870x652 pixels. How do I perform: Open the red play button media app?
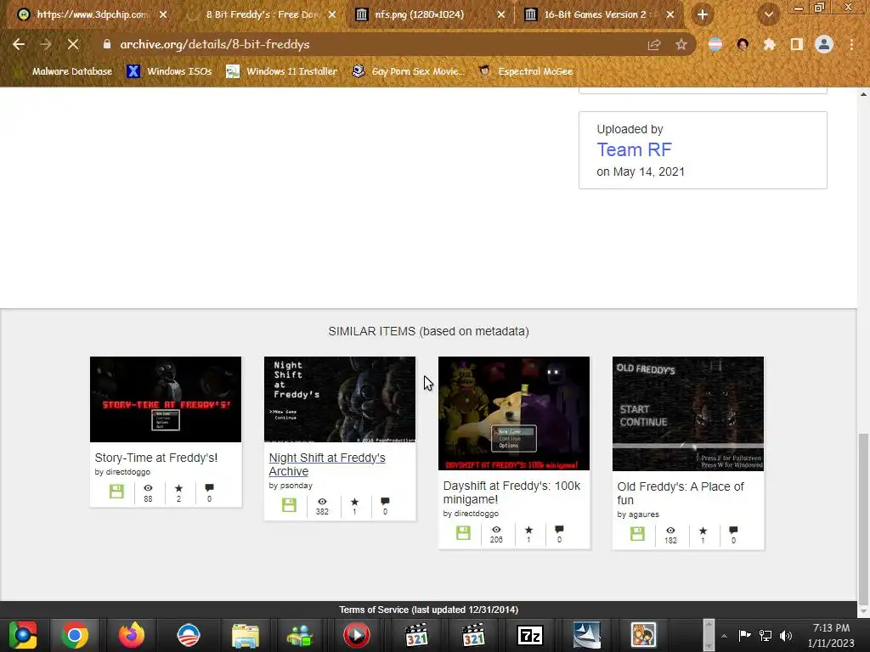point(356,635)
